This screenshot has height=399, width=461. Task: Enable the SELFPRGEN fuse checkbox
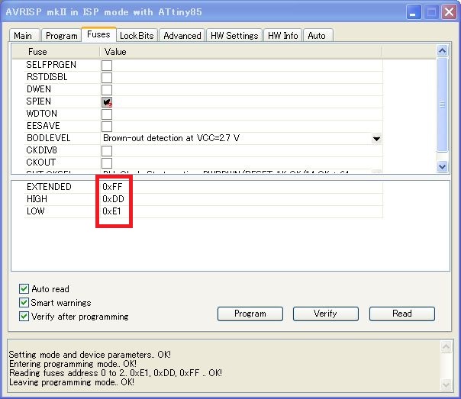pos(107,65)
